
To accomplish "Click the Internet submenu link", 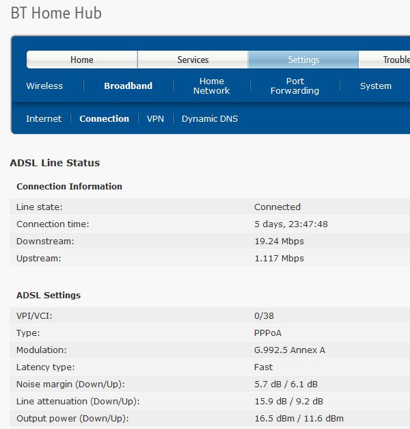I will pyautogui.click(x=44, y=119).
